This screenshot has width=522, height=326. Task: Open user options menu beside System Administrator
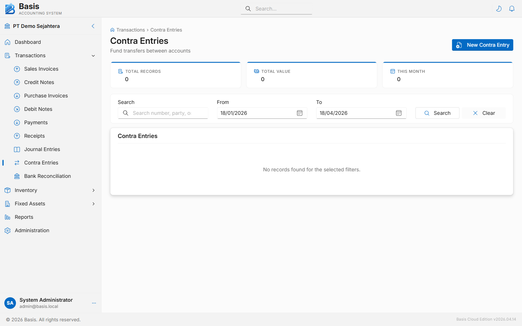click(x=94, y=303)
